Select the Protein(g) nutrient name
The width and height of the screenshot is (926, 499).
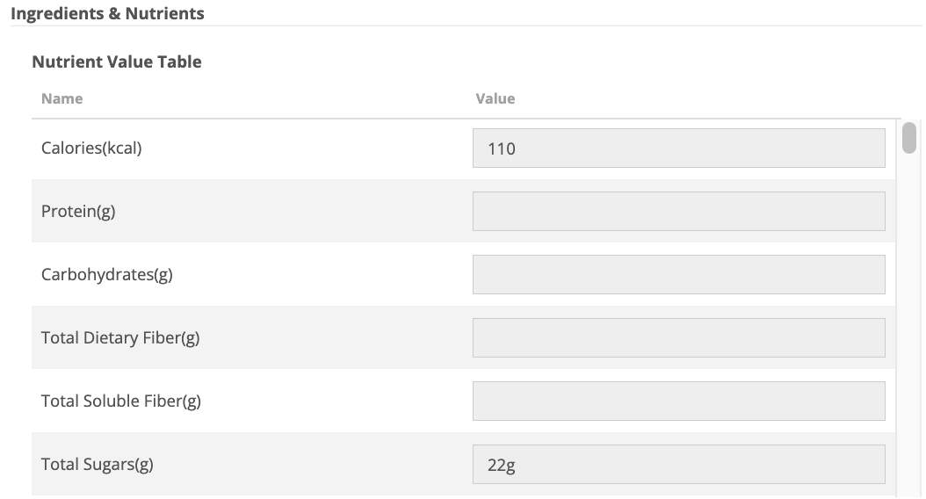click(x=78, y=212)
